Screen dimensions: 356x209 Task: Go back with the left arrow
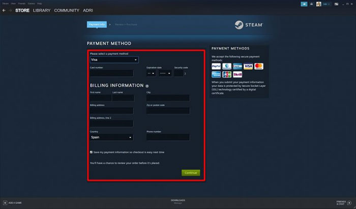[4, 11]
